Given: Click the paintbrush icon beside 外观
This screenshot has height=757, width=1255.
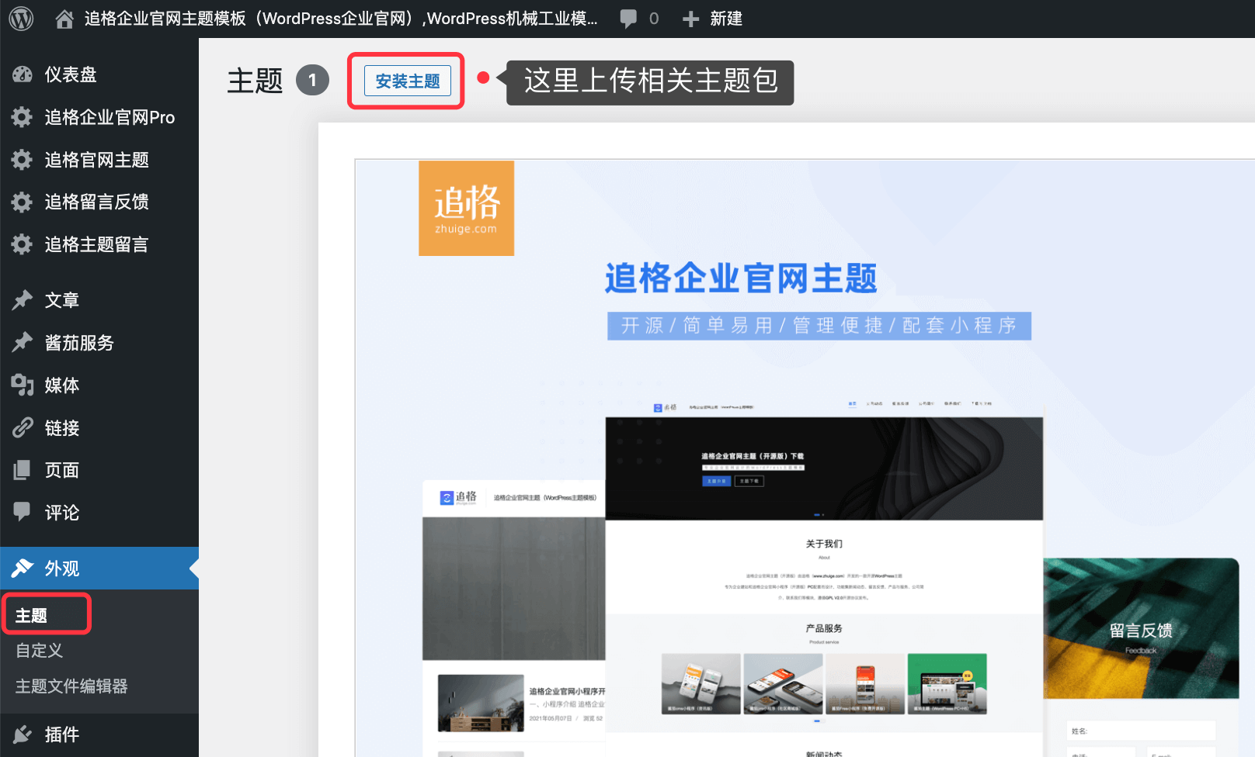Looking at the screenshot, I should coord(23,569).
